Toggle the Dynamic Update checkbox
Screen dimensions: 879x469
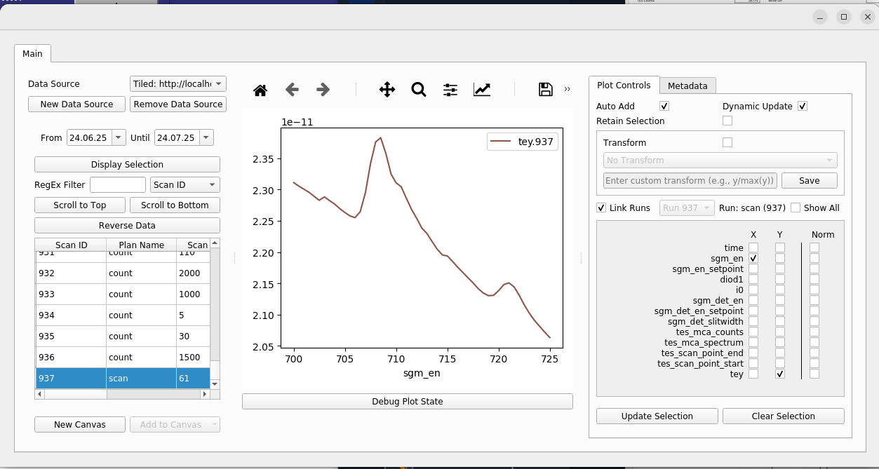pyautogui.click(x=803, y=107)
